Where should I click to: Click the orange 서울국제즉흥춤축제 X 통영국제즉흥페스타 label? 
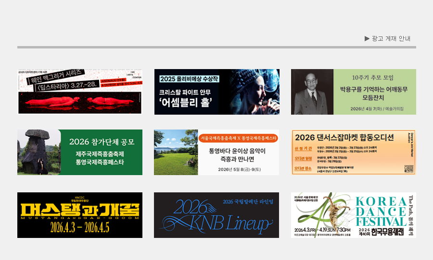tap(239, 138)
